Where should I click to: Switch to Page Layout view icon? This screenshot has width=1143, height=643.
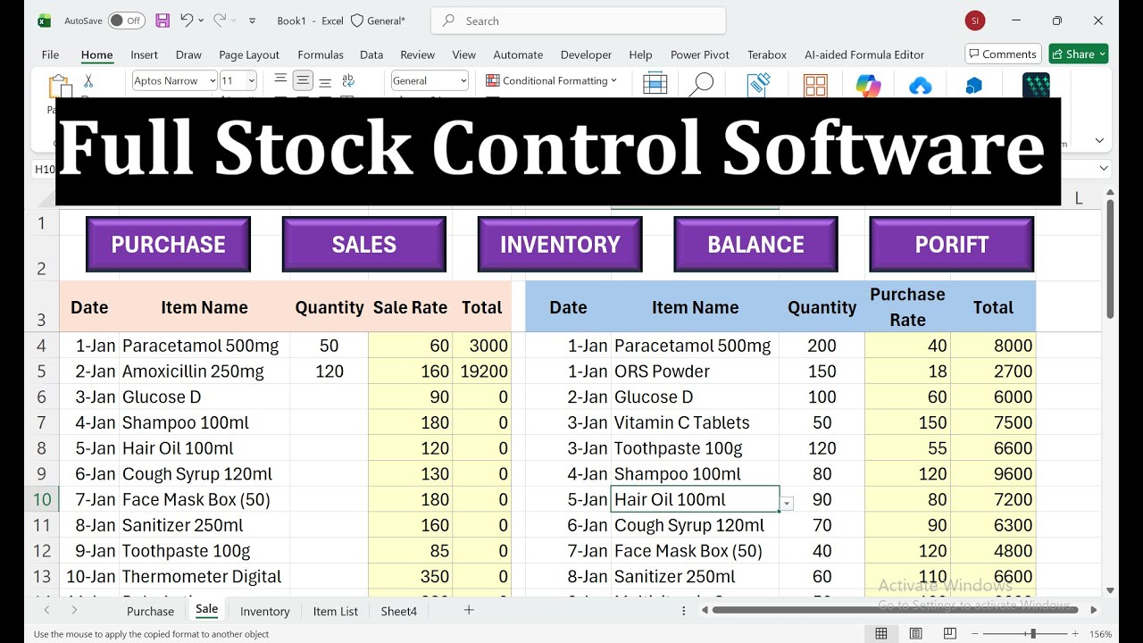coord(915,634)
